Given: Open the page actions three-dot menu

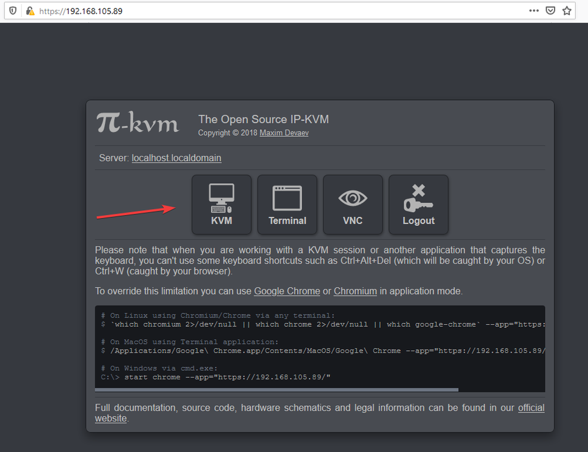Looking at the screenshot, I should coord(534,10).
